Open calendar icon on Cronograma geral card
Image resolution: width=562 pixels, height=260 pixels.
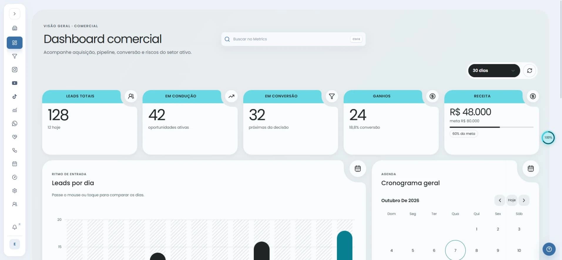531,168
